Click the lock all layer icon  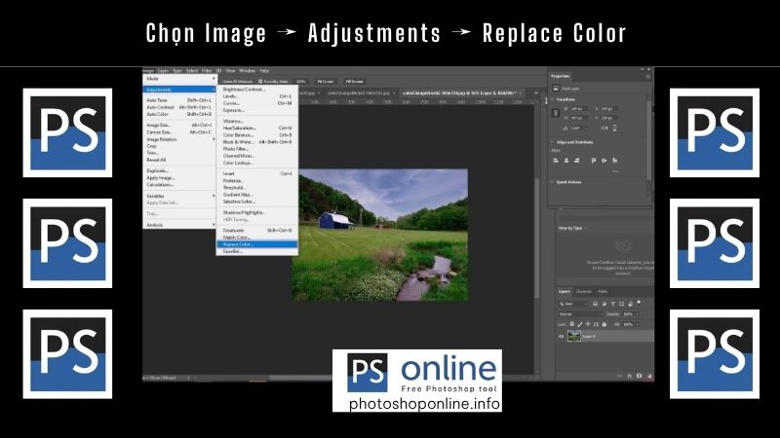tap(604, 324)
